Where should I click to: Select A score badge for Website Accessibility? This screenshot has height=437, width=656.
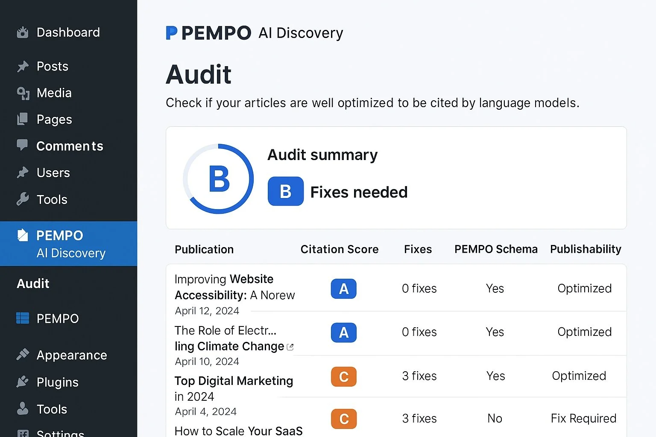pyautogui.click(x=344, y=289)
